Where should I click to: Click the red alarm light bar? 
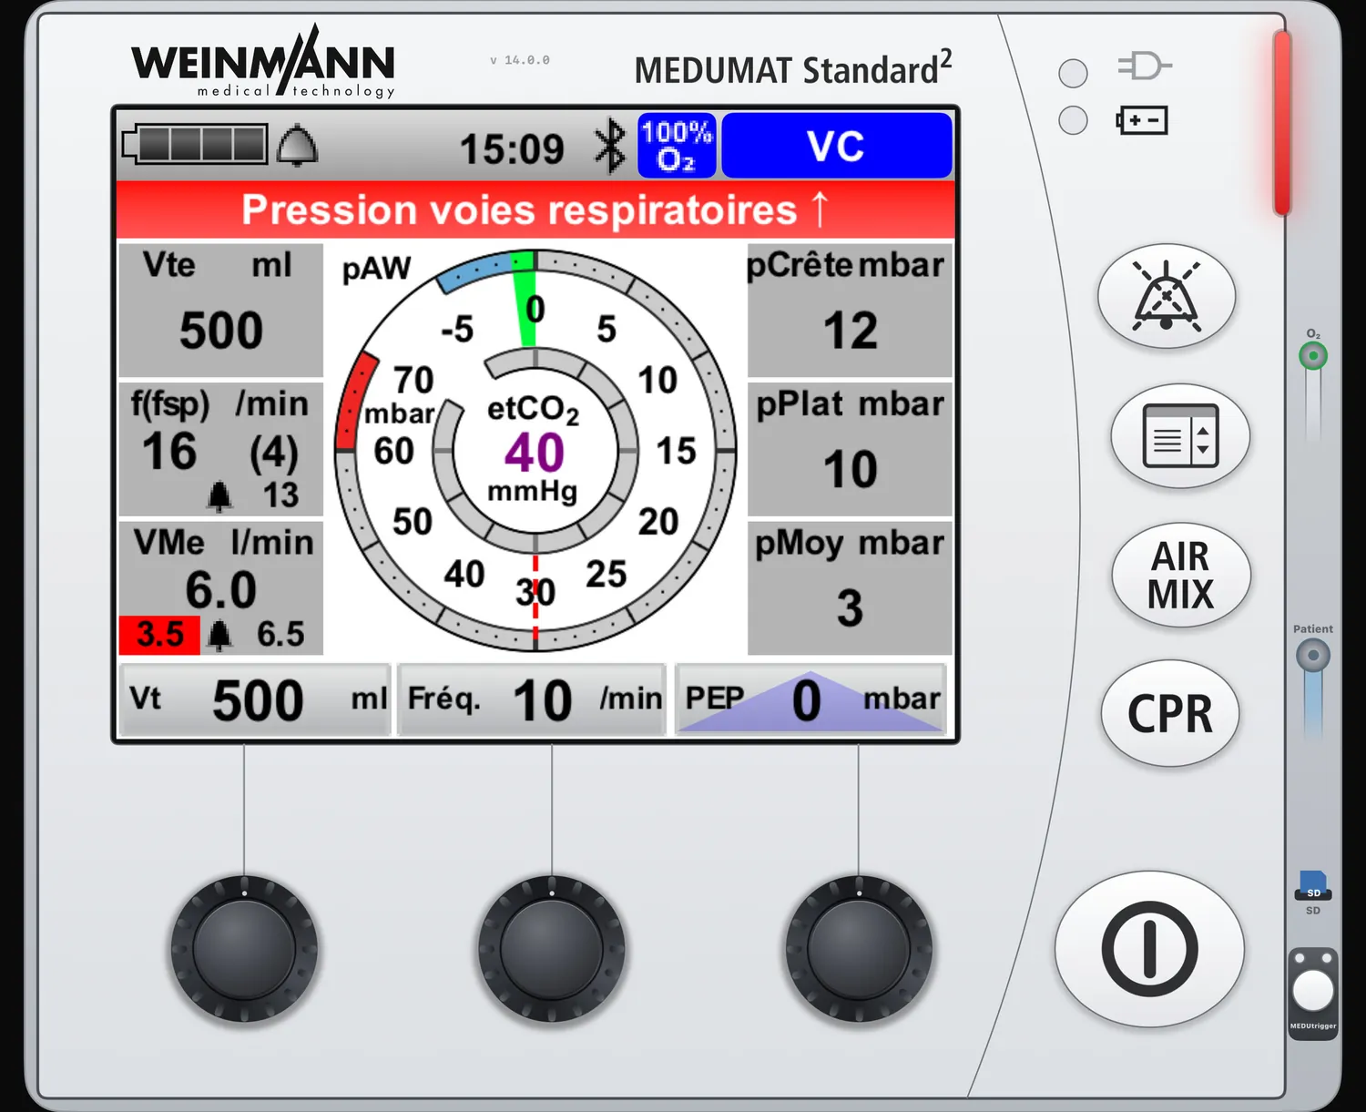[1282, 123]
